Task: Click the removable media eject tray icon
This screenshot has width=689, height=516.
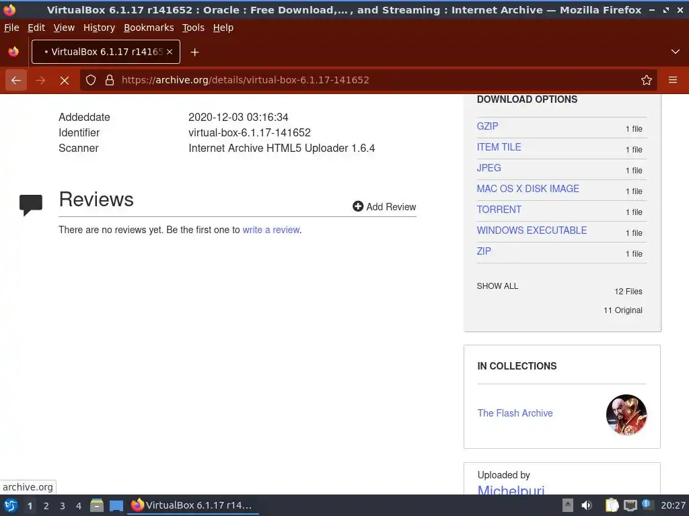Action: click(x=568, y=505)
